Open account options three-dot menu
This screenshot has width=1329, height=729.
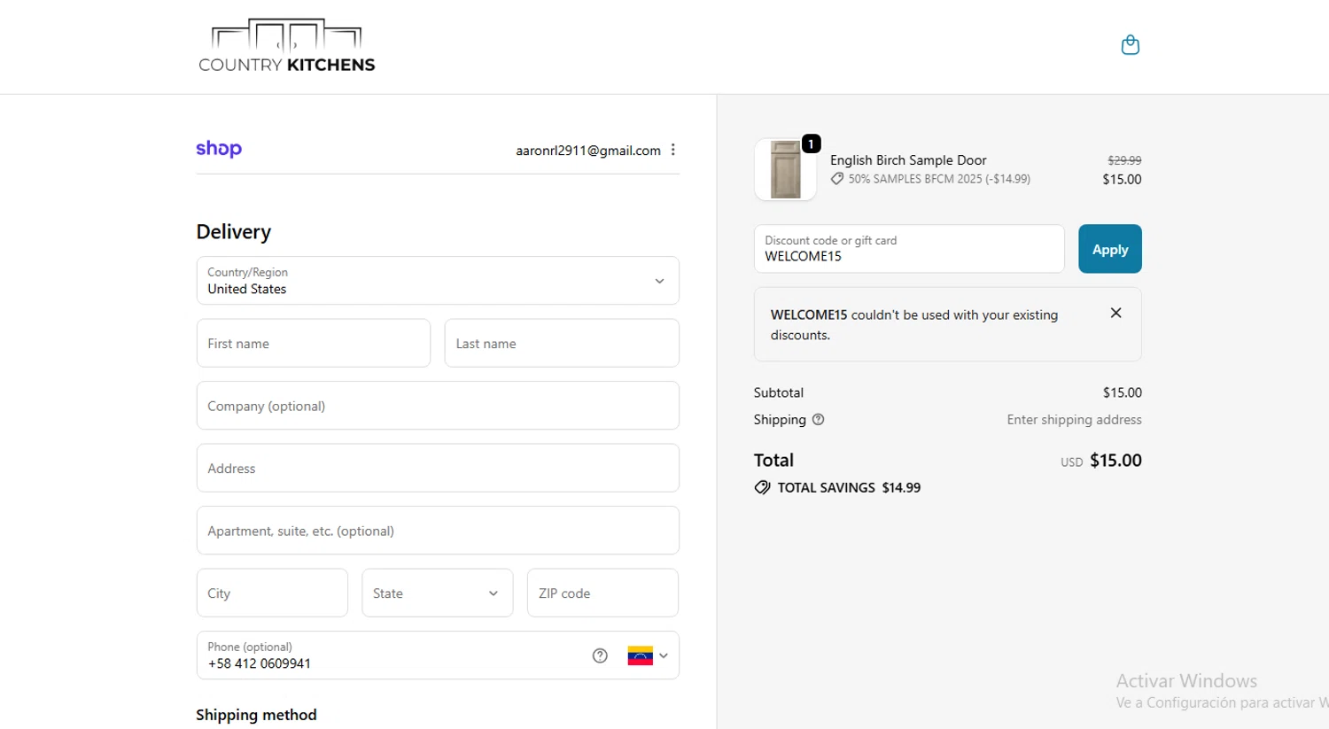[x=673, y=150]
